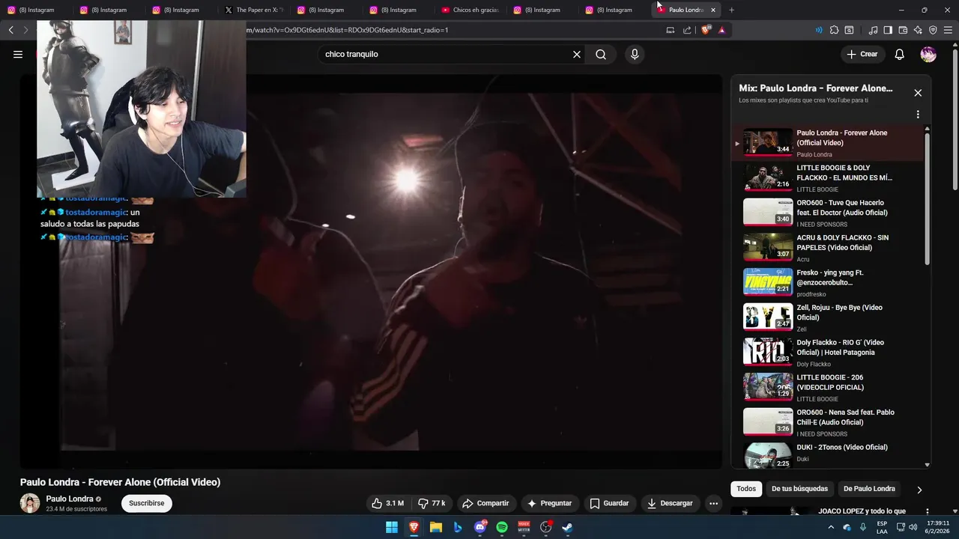The width and height of the screenshot is (959, 539).
Task: Switch to 'Chicos eh gracias' YouTube tab
Action: click(x=471, y=10)
